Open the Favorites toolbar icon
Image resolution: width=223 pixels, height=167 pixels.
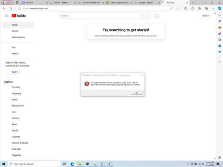(193, 8)
